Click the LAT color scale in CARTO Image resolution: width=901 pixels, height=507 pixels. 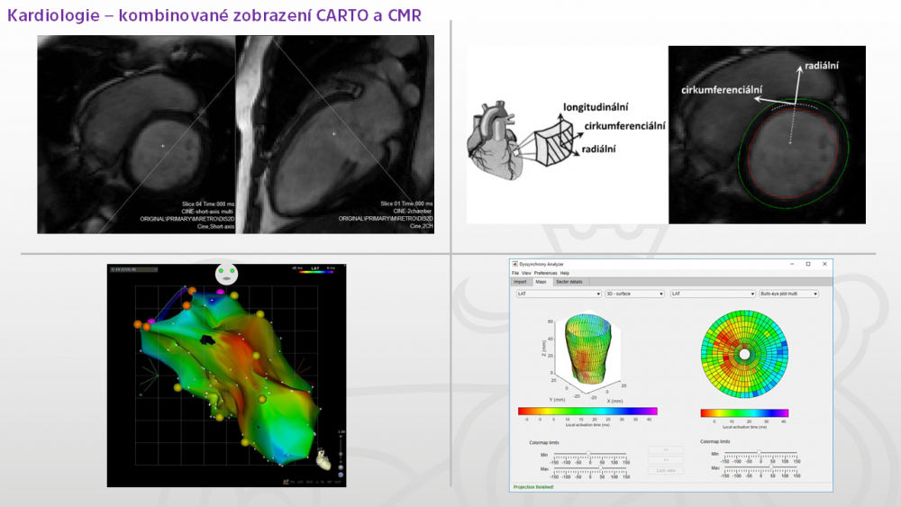click(316, 272)
